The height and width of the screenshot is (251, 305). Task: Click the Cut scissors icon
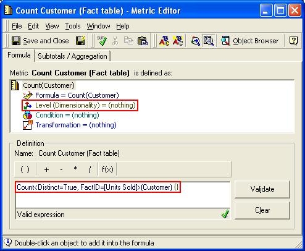point(115,41)
